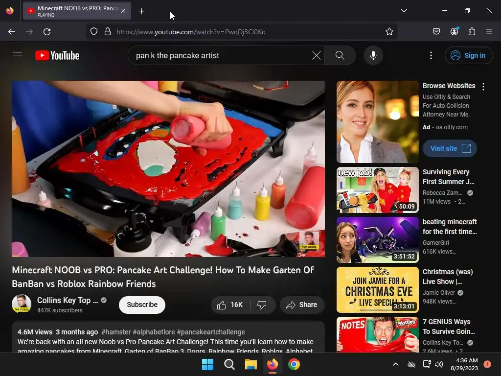Open clock and date panel

[x=464, y=364]
